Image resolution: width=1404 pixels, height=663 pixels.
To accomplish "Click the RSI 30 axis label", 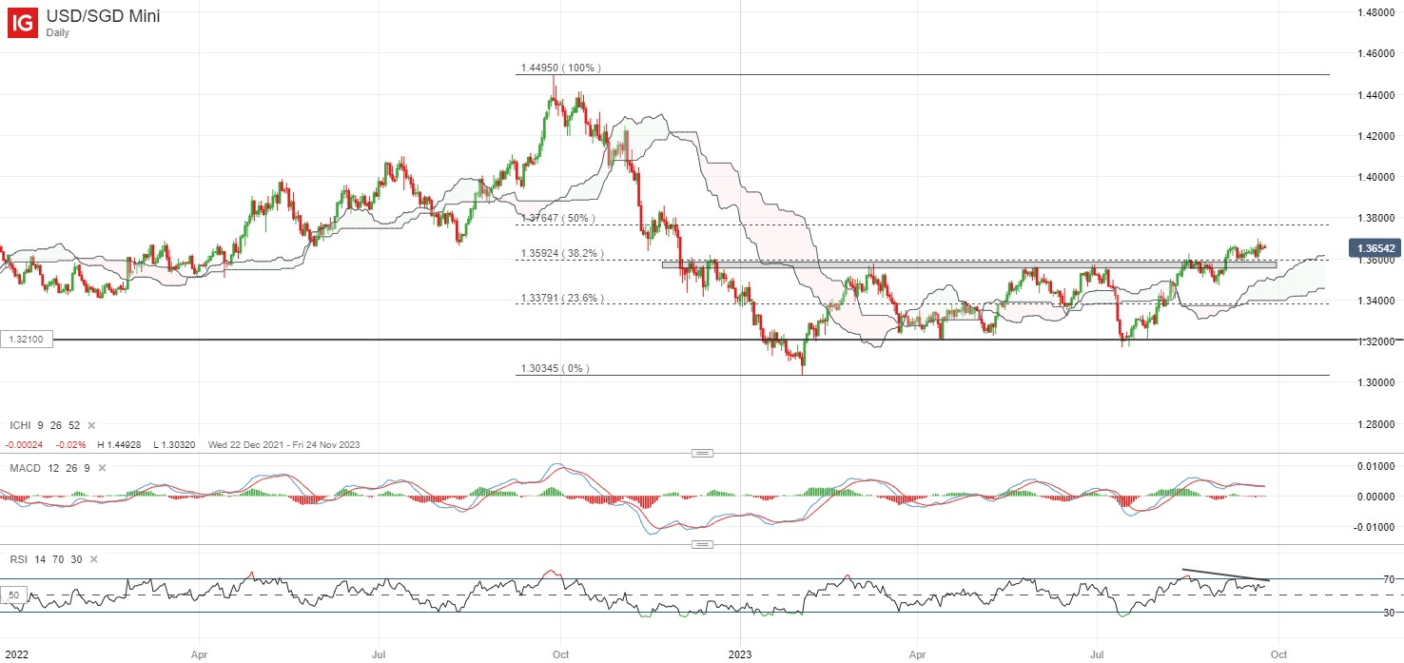I will [x=1389, y=613].
